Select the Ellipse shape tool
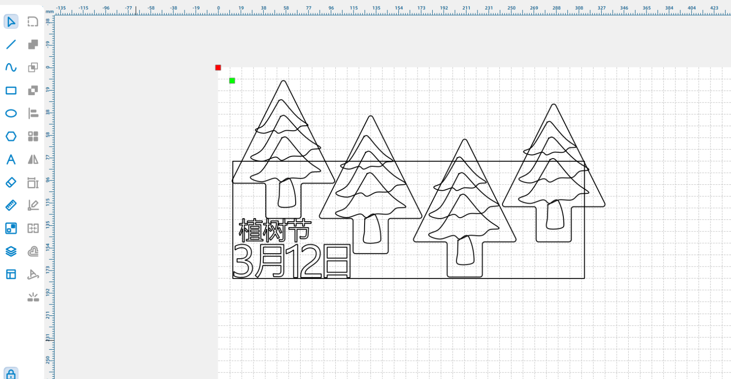The height and width of the screenshot is (379, 731). tap(11, 113)
